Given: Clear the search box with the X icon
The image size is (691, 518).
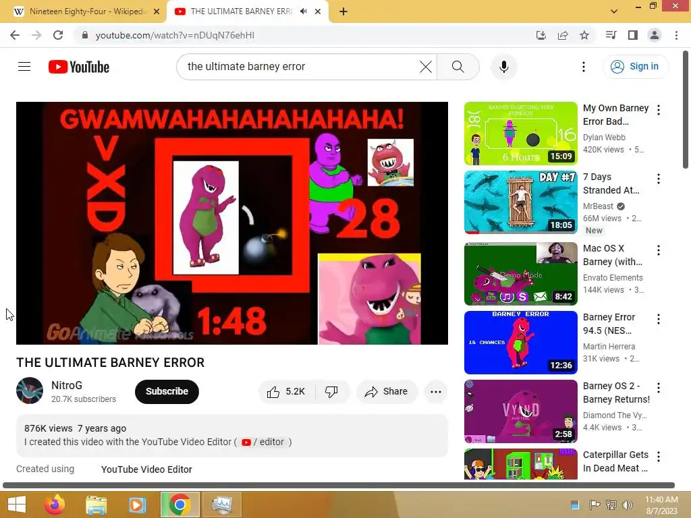Looking at the screenshot, I should pyautogui.click(x=426, y=67).
